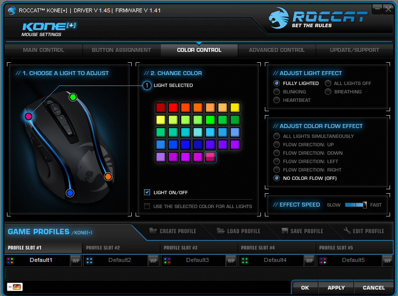This screenshot has height=296, width=398.
Task: Click WP button next to Default1
Action: click(x=75, y=260)
